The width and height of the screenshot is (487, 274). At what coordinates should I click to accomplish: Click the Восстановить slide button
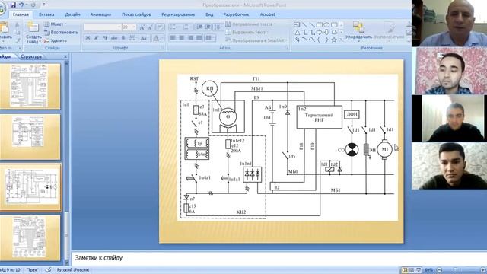61,32
